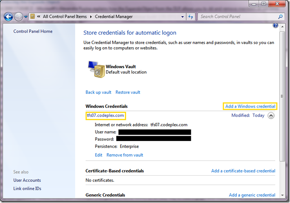This screenshot has width=290, height=203.
Task: Click Add a Windows credential
Action: 250,106
